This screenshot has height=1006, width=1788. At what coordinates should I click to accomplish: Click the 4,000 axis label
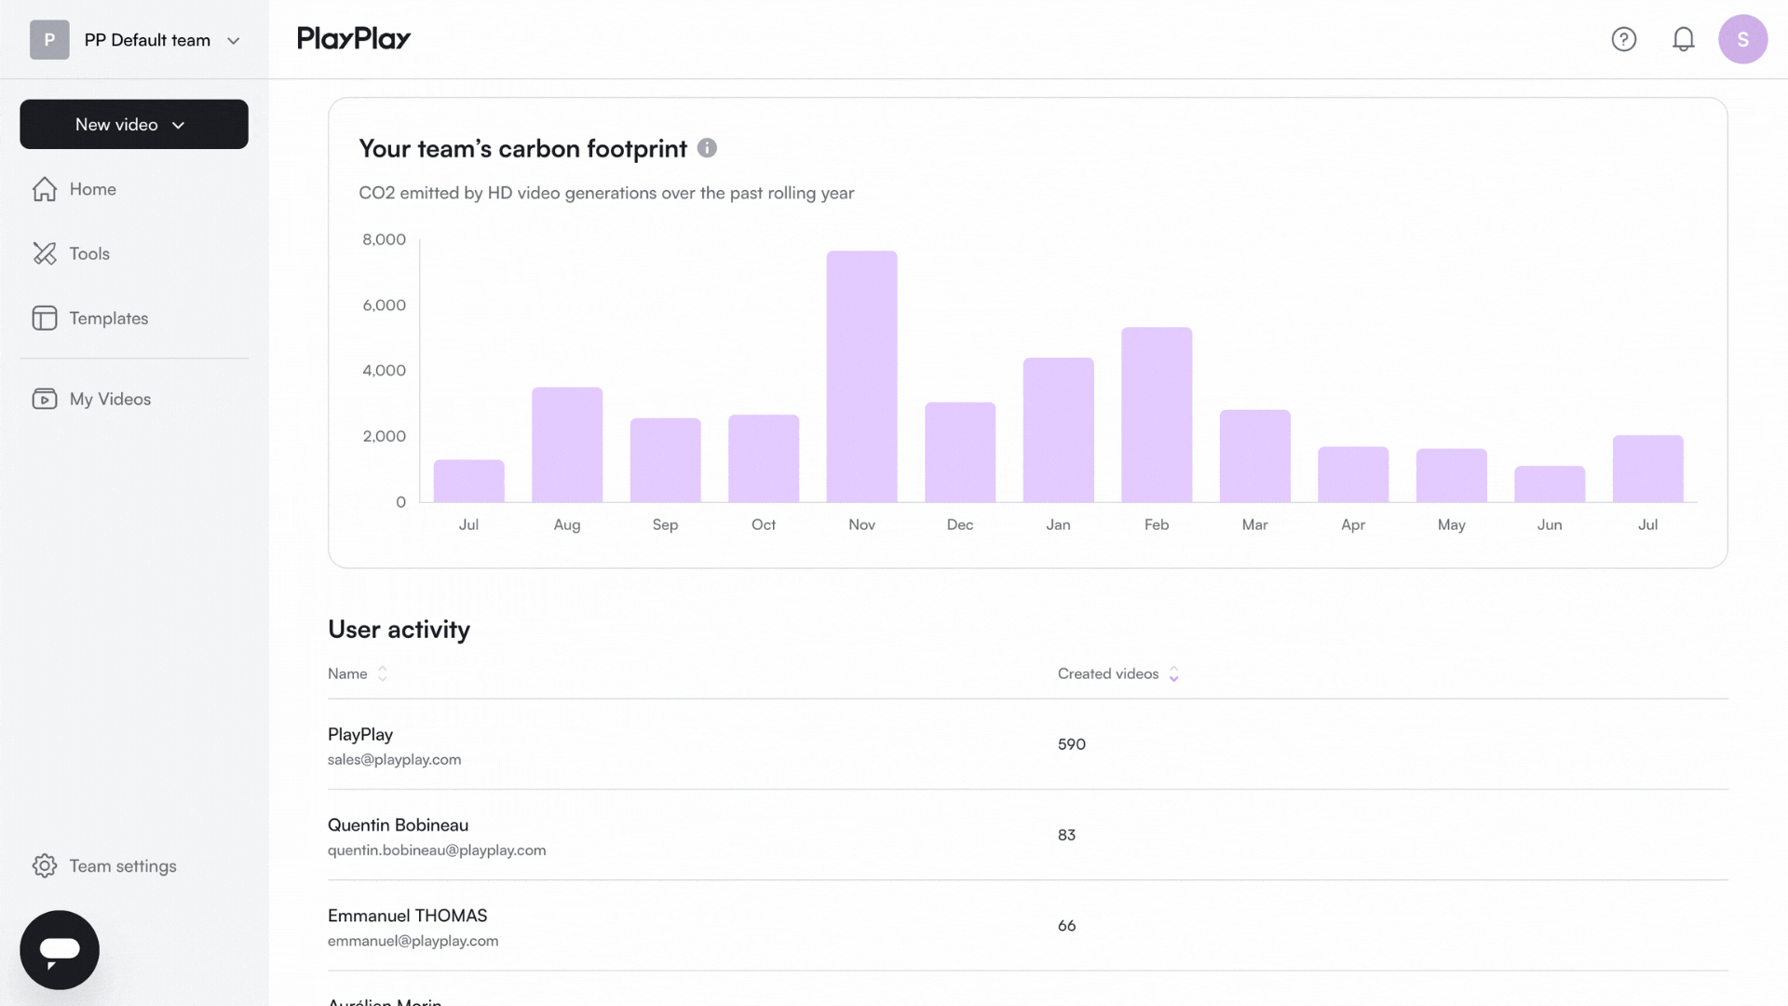pos(385,371)
